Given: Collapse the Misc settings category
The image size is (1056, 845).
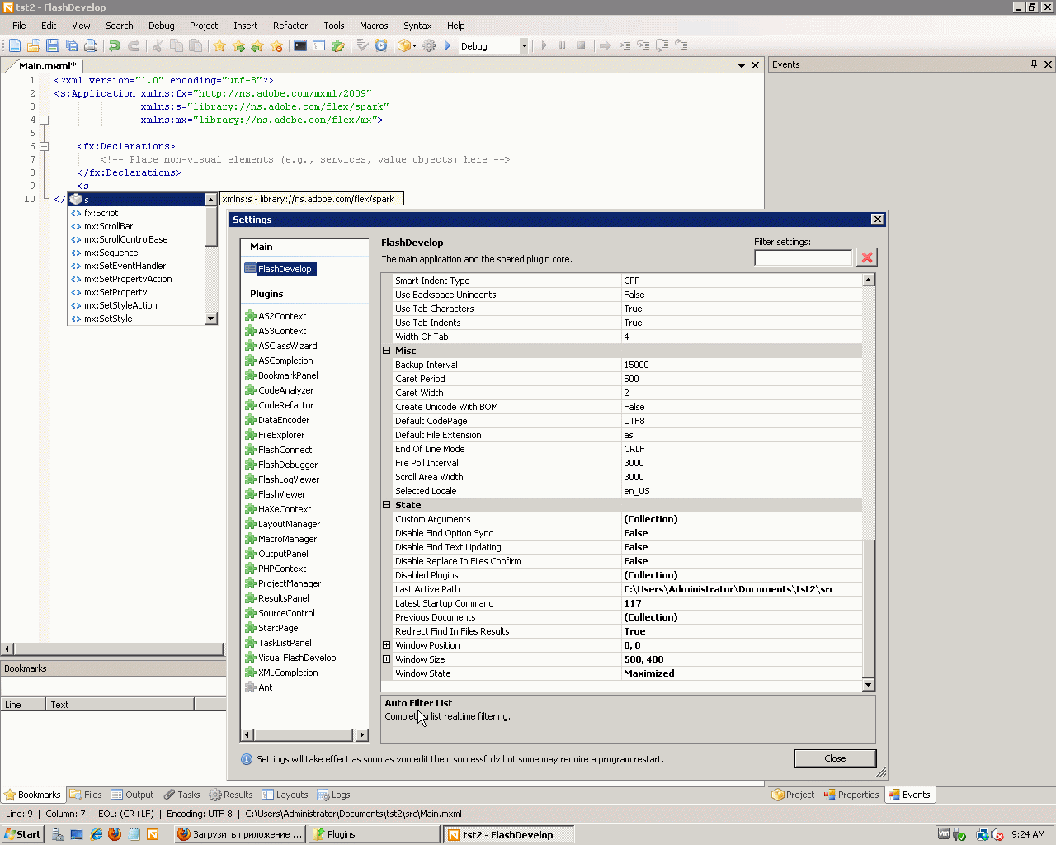Looking at the screenshot, I should click(386, 351).
